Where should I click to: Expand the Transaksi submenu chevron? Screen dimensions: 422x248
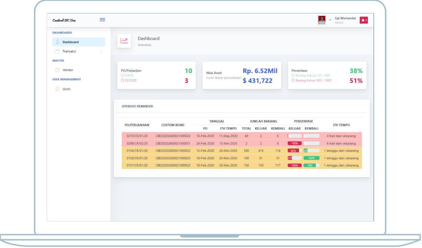(x=100, y=51)
